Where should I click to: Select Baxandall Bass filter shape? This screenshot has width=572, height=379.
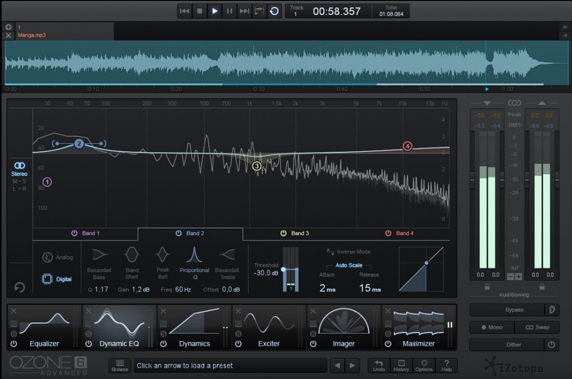(99, 263)
